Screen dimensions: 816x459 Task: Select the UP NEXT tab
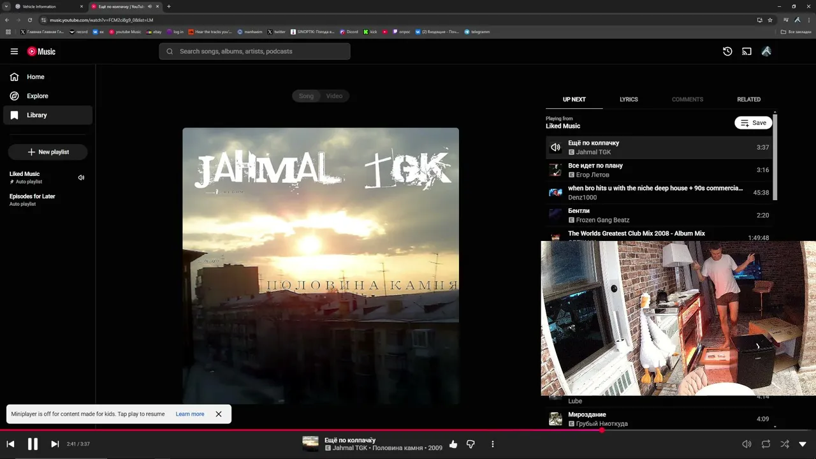tap(574, 99)
